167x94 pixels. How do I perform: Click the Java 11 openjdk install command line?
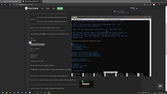click(x=53, y=80)
